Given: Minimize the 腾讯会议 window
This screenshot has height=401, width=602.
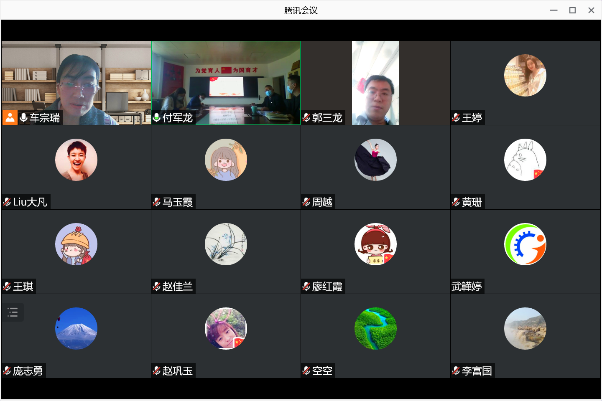Looking at the screenshot, I should pos(554,10).
